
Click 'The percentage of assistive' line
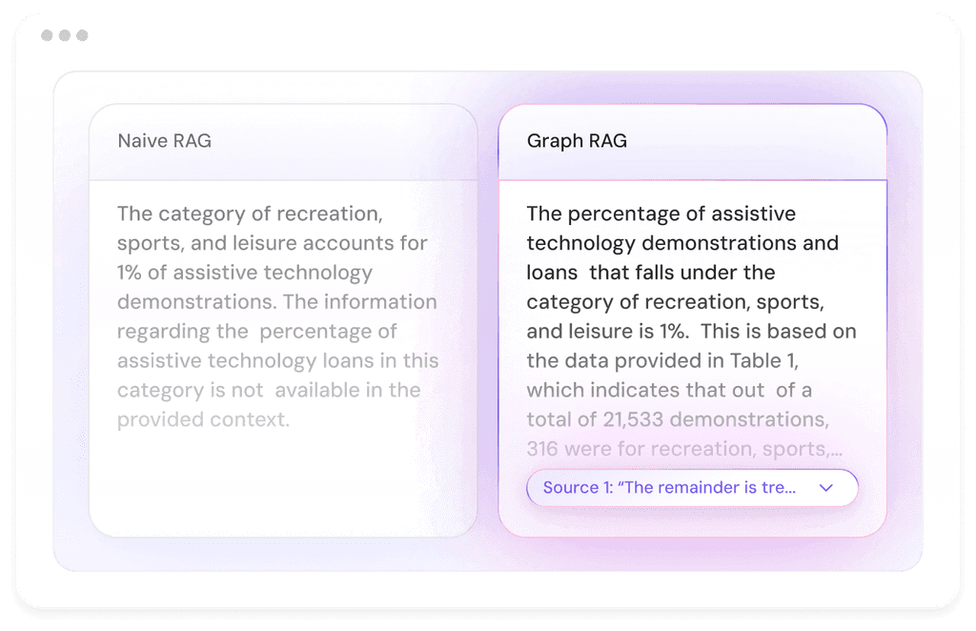click(661, 214)
